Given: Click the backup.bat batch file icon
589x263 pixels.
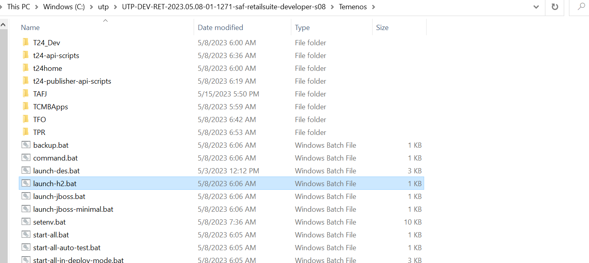Looking at the screenshot, I should coord(26,145).
